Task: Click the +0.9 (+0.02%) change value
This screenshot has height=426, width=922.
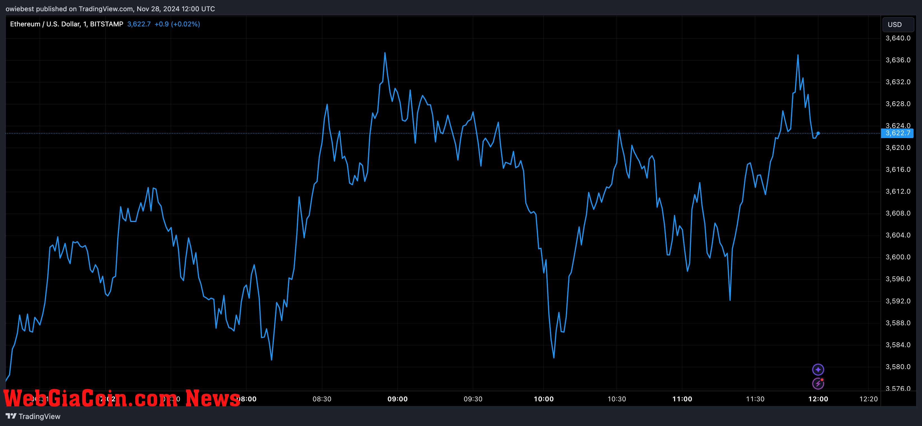Action: [177, 24]
